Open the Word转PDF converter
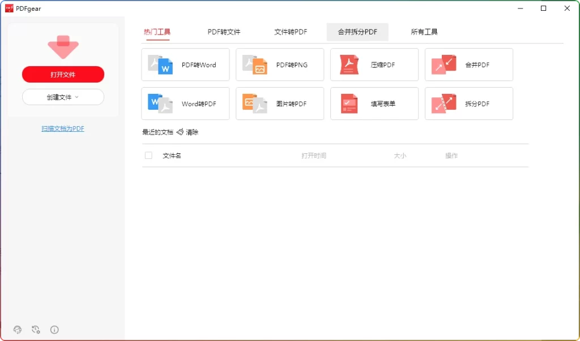 (x=185, y=103)
